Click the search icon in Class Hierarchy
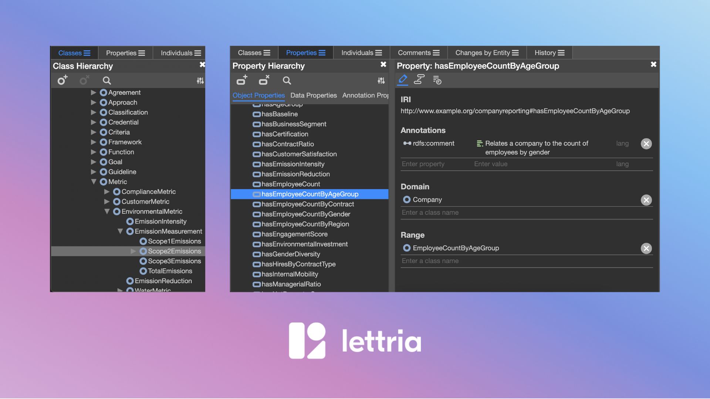The height and width of the screenshot is (399, 710). (106, 81)
